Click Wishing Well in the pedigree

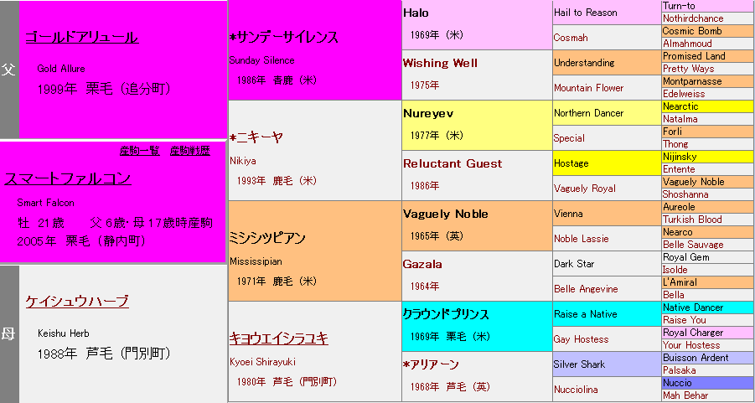point(440,64)
